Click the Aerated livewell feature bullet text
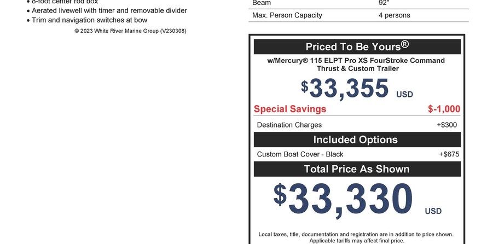Screen dimensions: 487x244 (x=109, y=11)
